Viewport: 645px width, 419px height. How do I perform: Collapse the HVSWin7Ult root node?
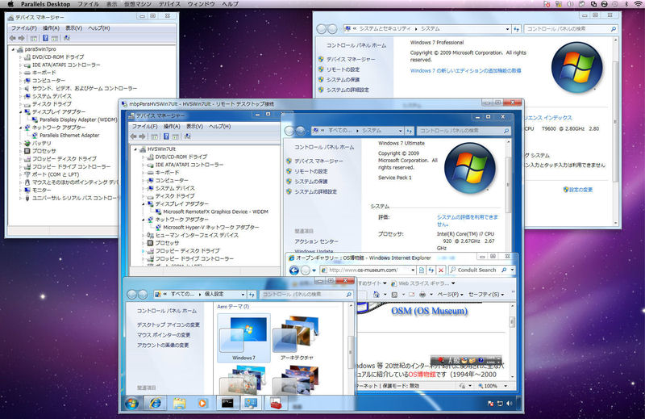pyautogui.click(x=135, y=149)
